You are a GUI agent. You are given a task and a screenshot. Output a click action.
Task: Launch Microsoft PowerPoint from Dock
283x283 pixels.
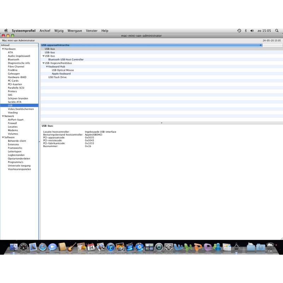point(198,247)
